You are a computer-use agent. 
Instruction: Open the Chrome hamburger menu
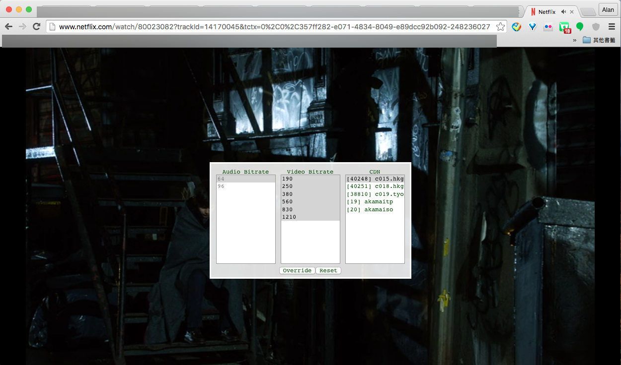click(x=612, y=27)
